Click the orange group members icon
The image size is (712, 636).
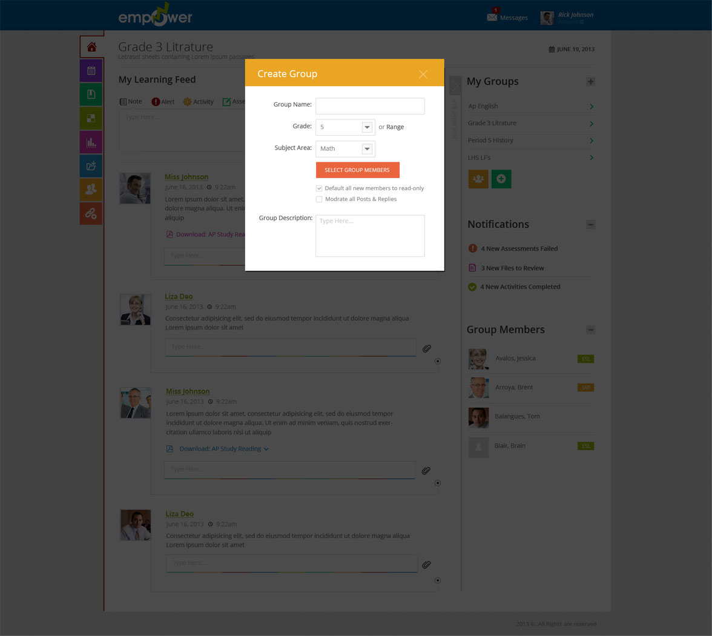coord(478,179)
